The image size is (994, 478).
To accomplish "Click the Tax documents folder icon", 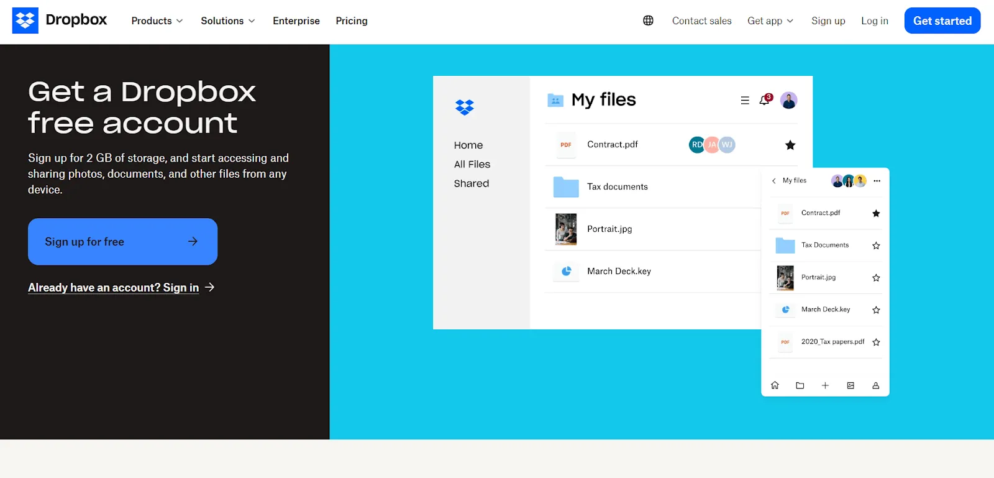I will pos(566,187).
